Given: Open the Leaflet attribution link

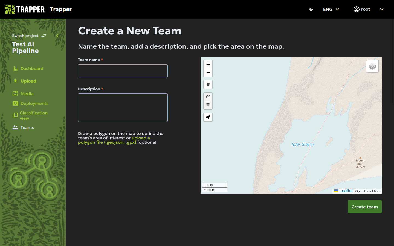Looking at the screenshot, I should (343, 191).
